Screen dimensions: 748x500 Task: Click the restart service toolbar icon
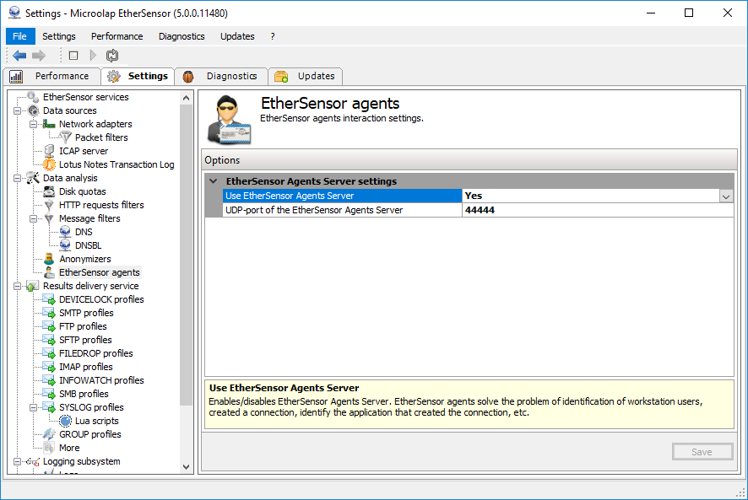pyautogui.click(x=112, y=56)
